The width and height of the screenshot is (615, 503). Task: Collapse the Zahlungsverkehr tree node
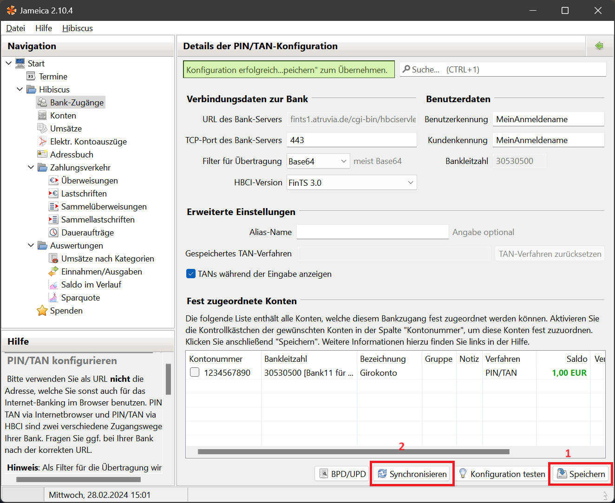(31, 167)
